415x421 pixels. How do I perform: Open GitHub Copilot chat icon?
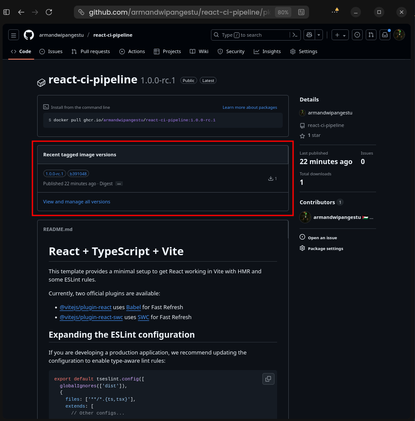(x=309, y=35)
